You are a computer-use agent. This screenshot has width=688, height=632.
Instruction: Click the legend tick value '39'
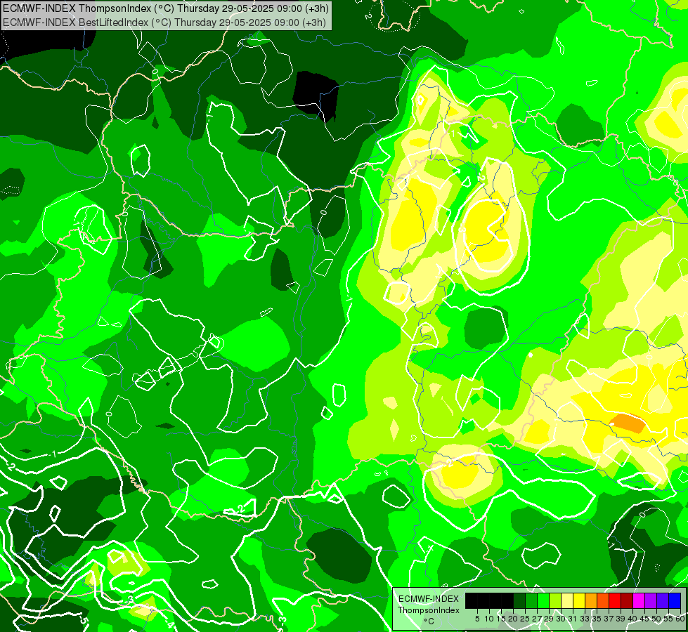(x=621, y=619)
